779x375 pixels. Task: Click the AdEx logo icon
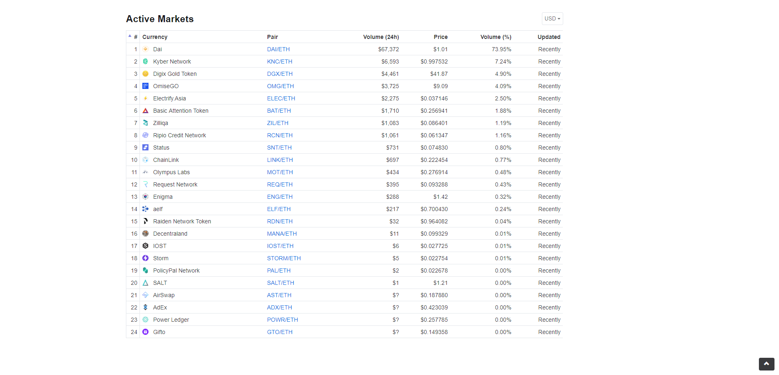click(145, 307)
